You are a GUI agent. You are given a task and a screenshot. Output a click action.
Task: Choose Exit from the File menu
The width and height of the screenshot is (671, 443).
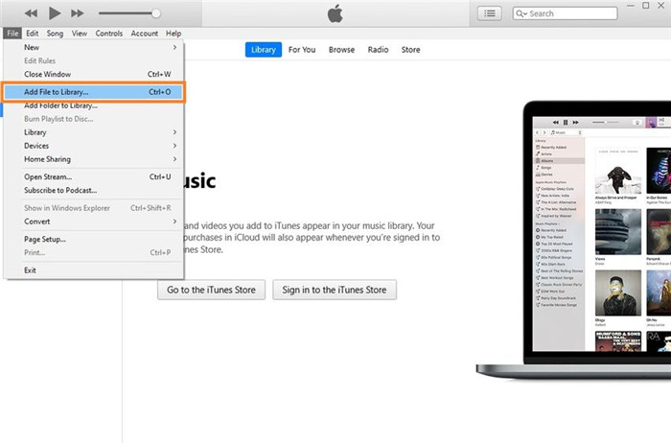point(94,270)
